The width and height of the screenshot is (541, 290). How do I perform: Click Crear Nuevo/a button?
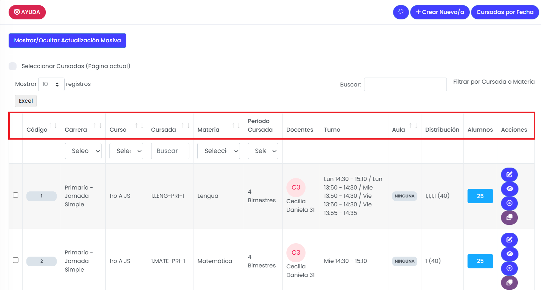tap(440, 12)
